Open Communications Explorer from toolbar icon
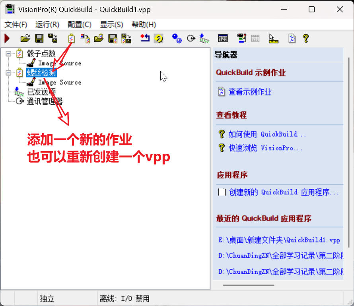The image size is (354, 306). (191, 38)
